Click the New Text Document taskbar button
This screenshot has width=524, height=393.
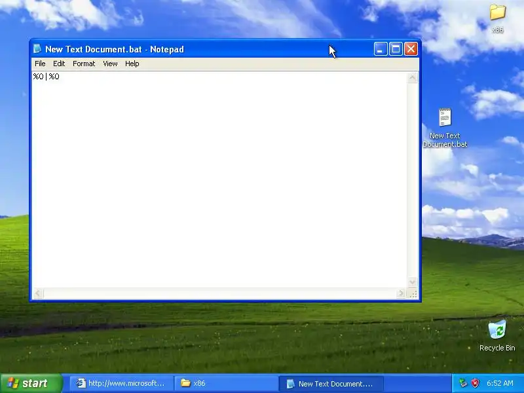click(x=331, y=383)
